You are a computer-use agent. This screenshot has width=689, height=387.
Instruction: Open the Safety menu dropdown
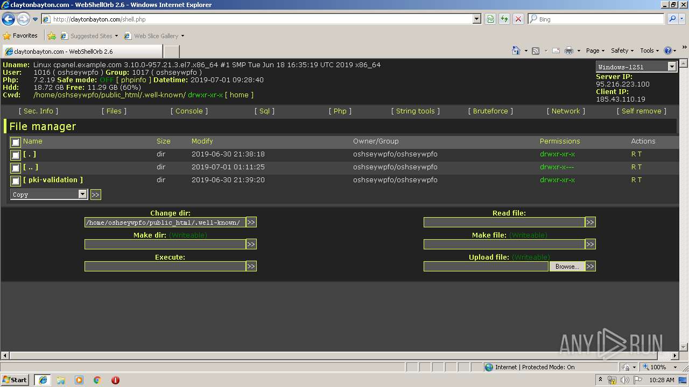(622, 51)
